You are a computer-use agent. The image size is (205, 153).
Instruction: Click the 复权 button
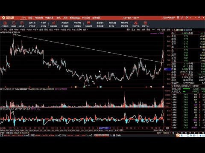(x=129, y=30)
